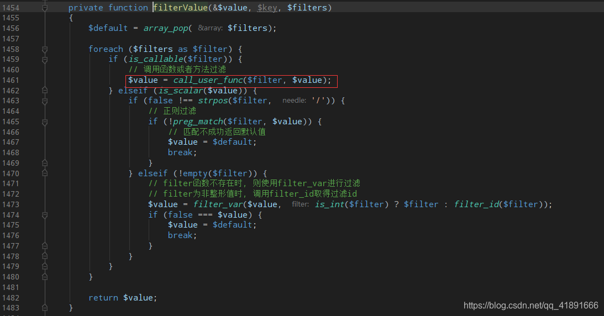Collapse the filterValue function at line 1454
This screenshot has height=316, width=604.
pyautogui.click(x=45, y=8)
